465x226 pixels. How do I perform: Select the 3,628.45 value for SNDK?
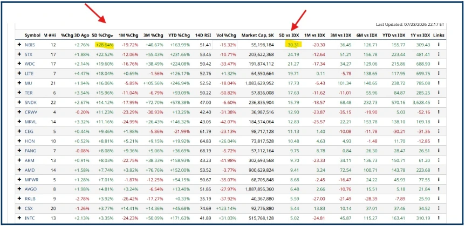pyautogui.click(x=422, y=103)
